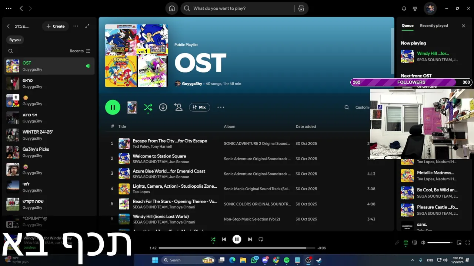The width and height of the screenshot is (474, 266).
Task: Click the Create button in library
Action: tap(55, 26)
